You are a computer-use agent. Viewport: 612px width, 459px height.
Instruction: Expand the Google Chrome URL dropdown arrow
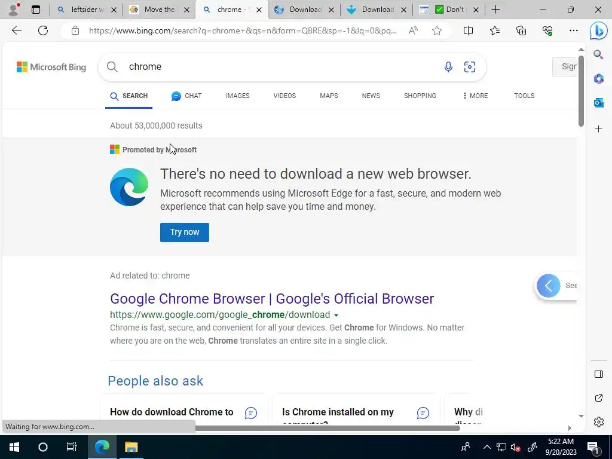pyautogui.click(x=336, y=316)
